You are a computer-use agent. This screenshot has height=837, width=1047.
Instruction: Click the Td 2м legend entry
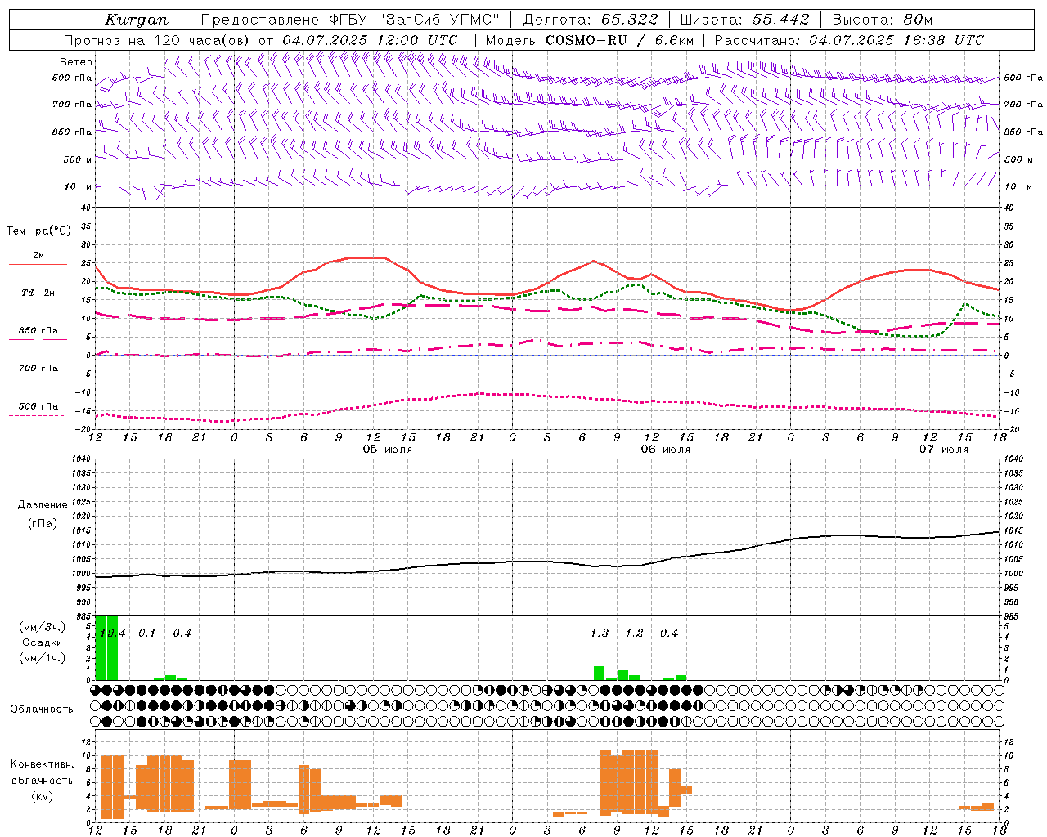38,293
